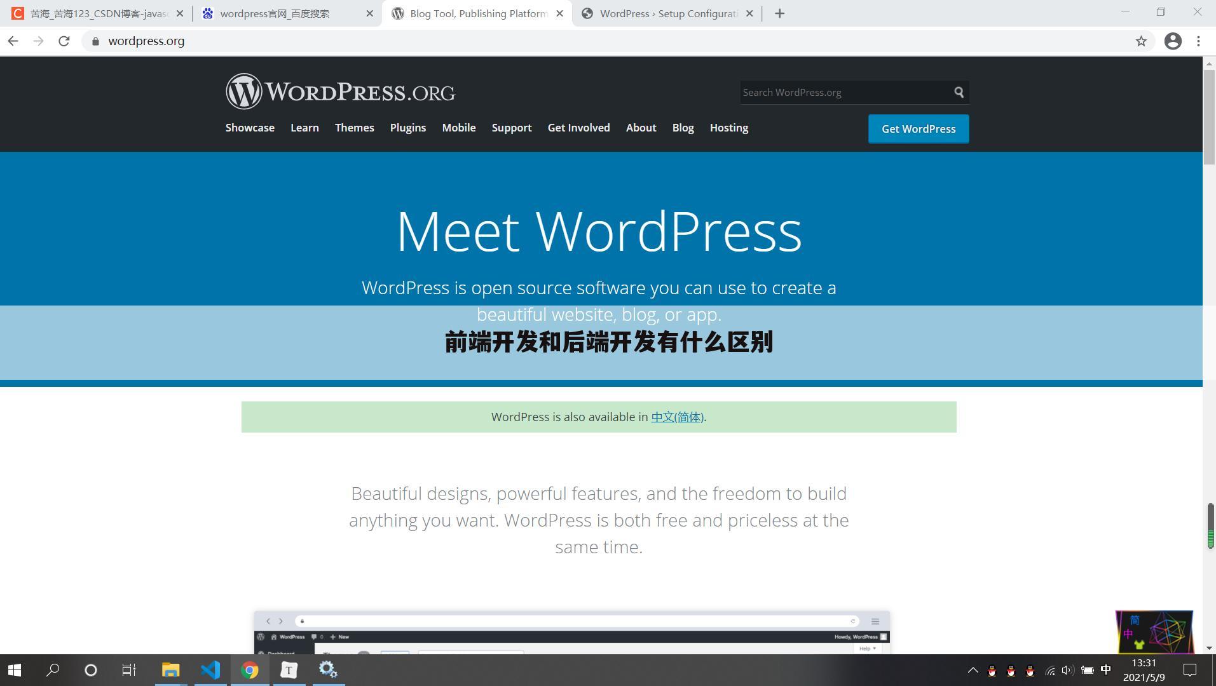Open the Chrome three-dot menu
The width and height of the screenshot is (1216, 686).
(x=1198, y=41)
